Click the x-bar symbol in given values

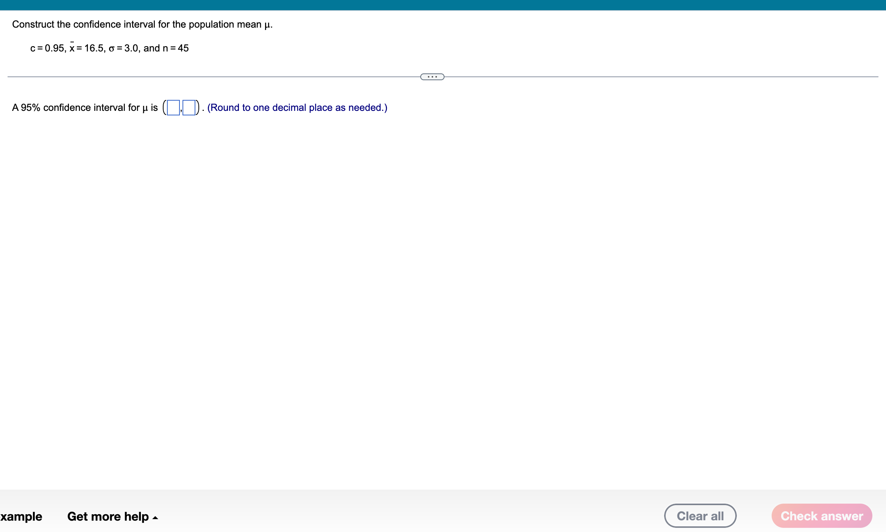72,48
